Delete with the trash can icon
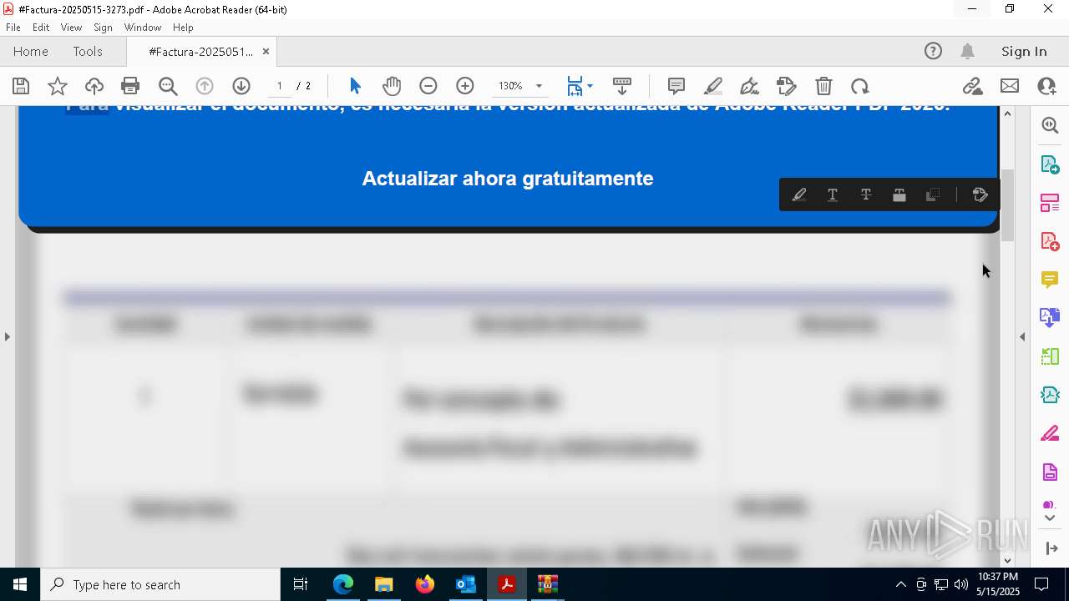 (823, 86)
